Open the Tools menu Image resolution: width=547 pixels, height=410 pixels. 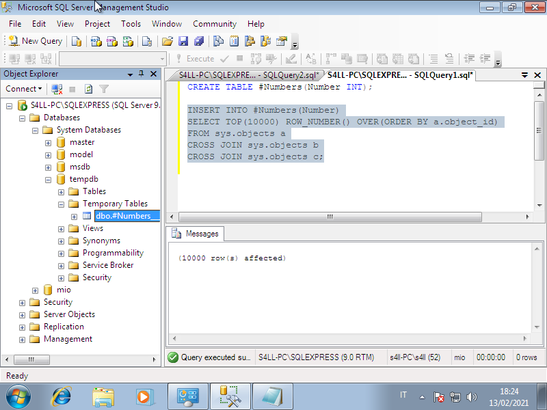131,24
